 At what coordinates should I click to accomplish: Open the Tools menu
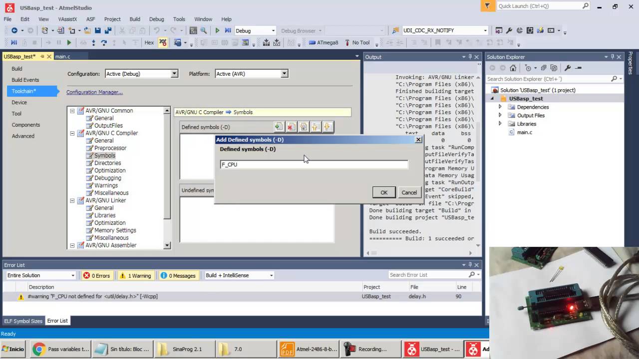[x=179, y=19]
